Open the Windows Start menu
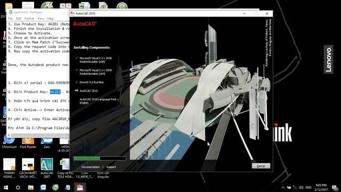Screen dimensions: 341x192 (x=6, y=187)
